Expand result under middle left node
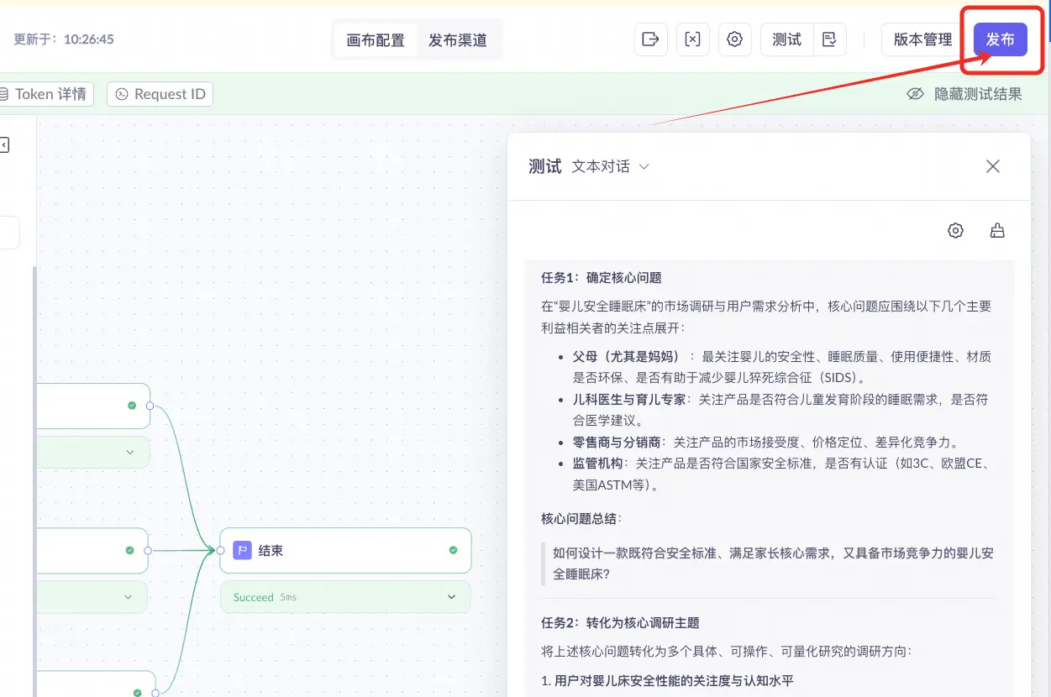 128,597
